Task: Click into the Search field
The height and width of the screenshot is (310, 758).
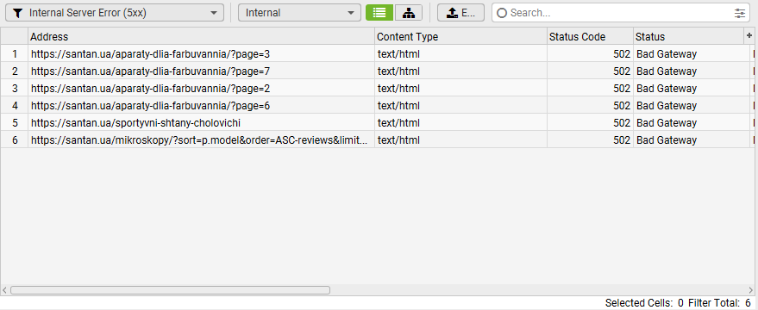Action: pyautogui.click(x=621, y=13)
